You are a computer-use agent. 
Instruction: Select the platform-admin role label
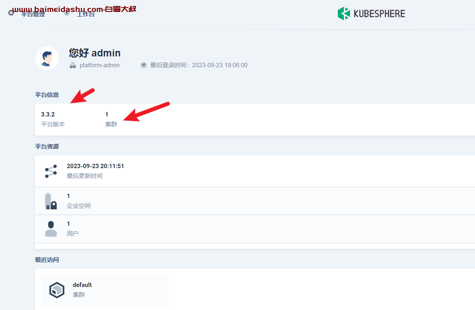coord(99,65)
